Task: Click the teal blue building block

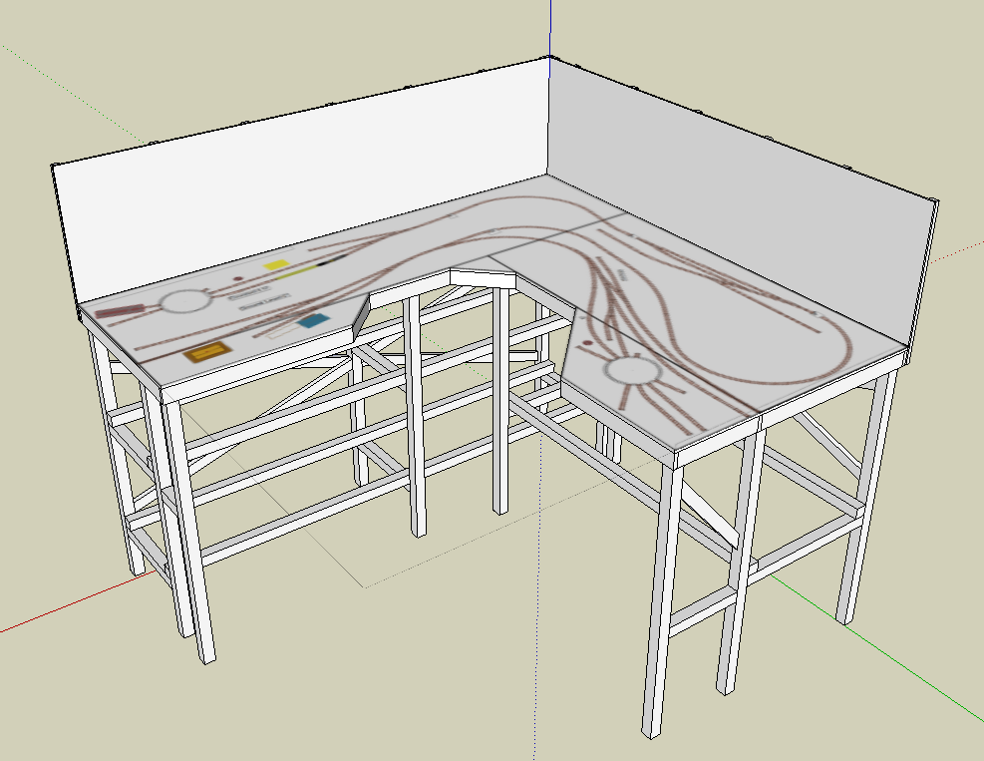Action: pos(314,321)
